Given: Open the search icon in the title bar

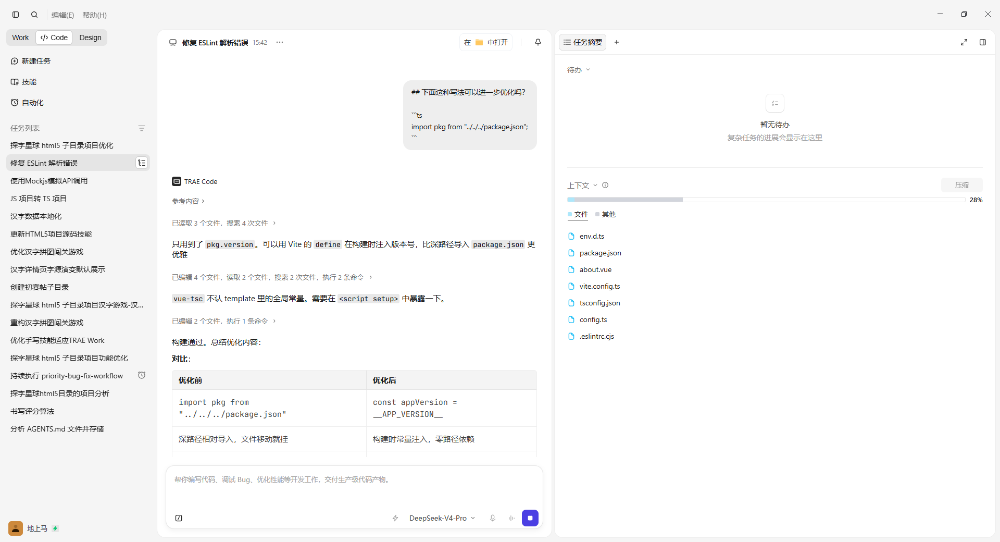Looking at the screenshot, I should pyautogui.click(x=34, y=15).
